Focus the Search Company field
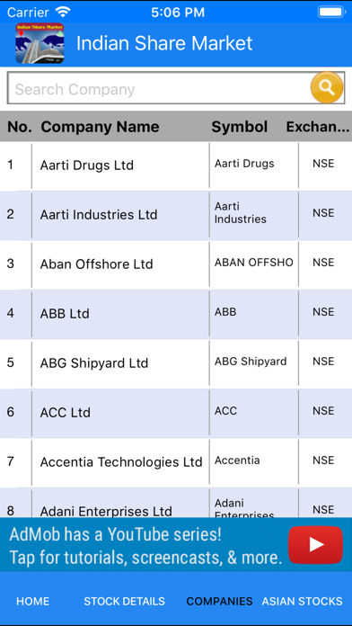This screenshot has width=352, height=626. pyautogui.click(x=159, y=88)
